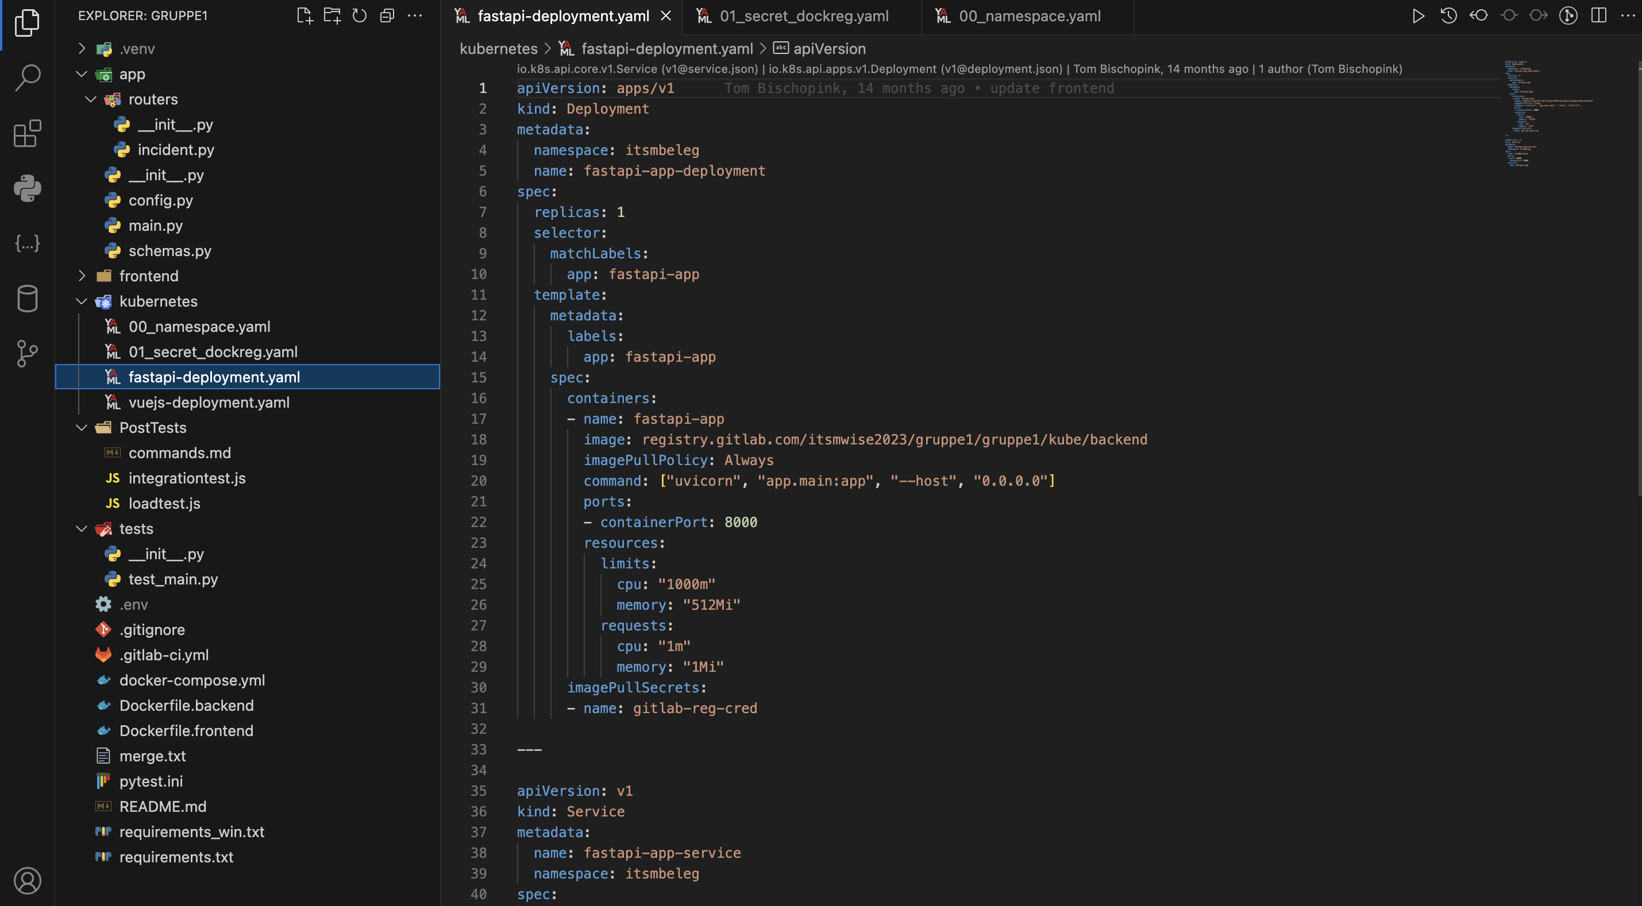Click the vertical editor scrollbar
The height and width of the screenshot is (906, 1642).
(x=1639, y=278)
